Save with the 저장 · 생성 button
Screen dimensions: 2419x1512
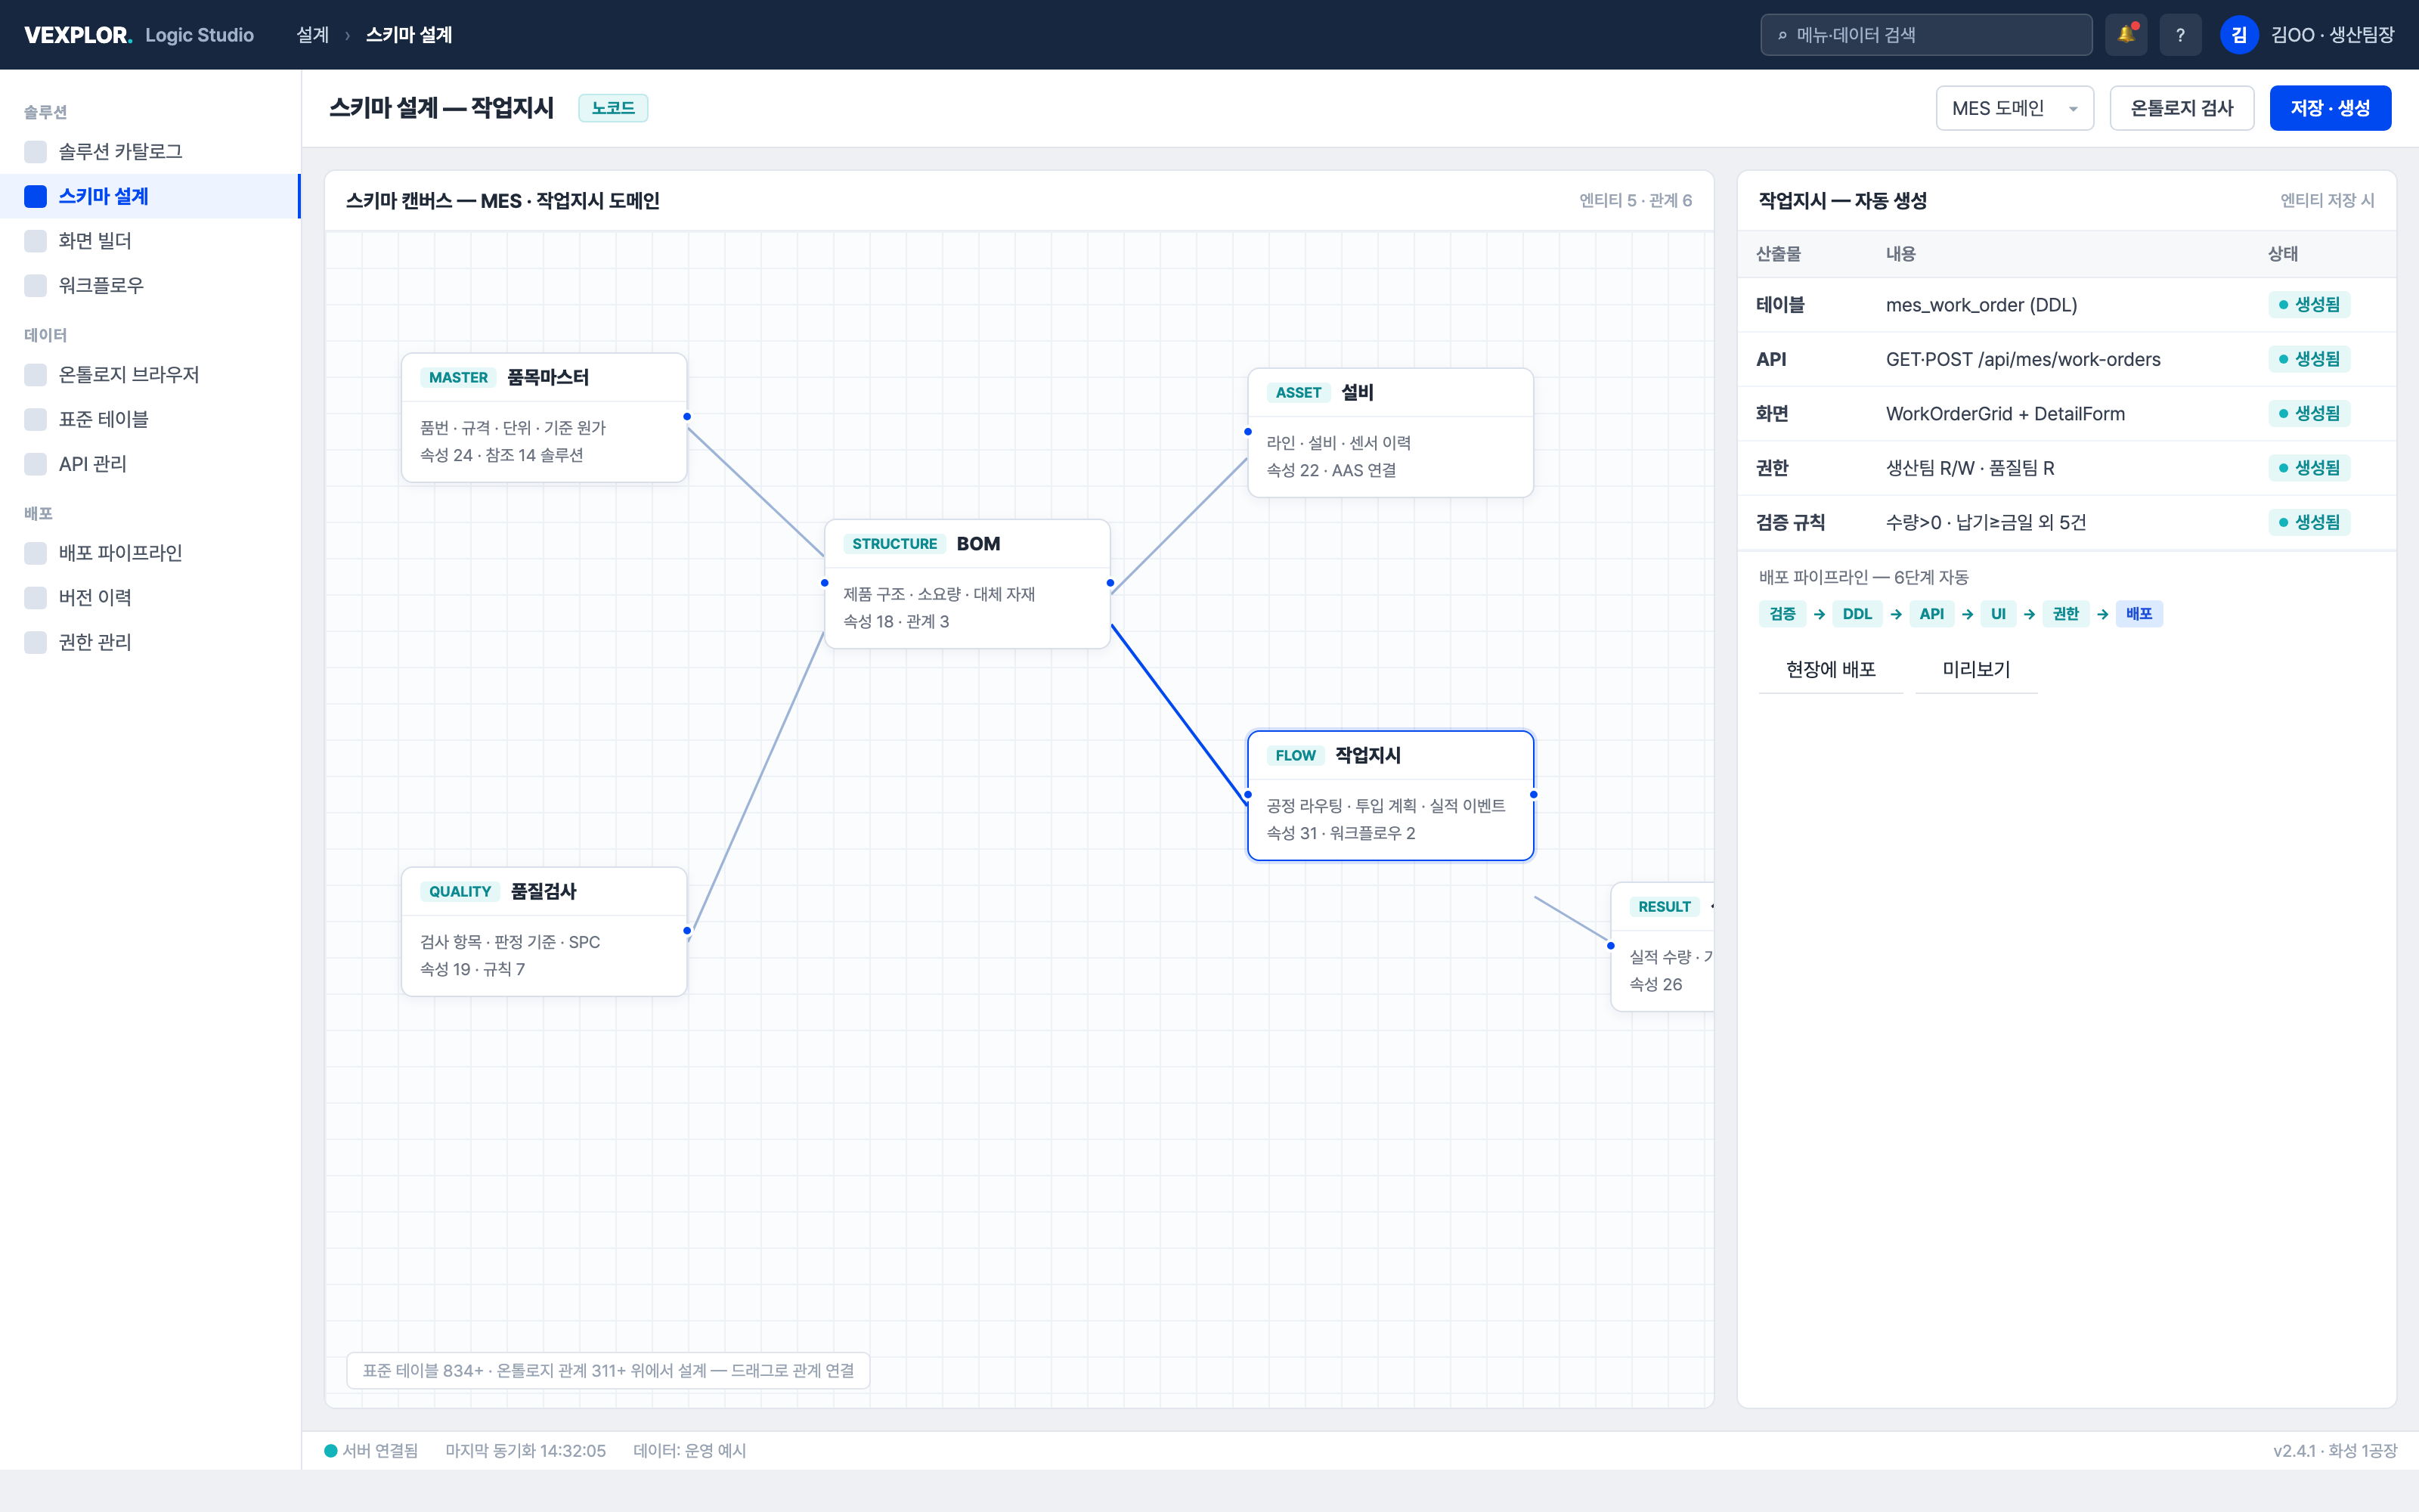[x=2330, y=108]
